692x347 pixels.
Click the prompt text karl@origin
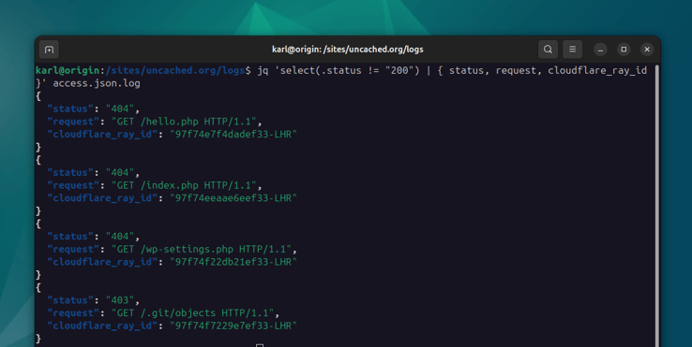[x=68, y=70]
